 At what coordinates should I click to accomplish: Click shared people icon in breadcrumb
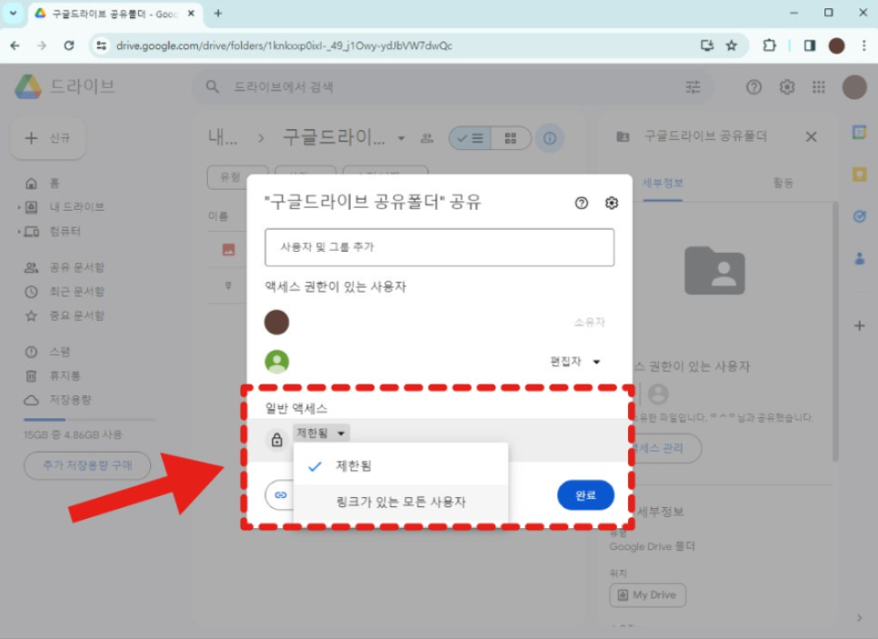(x=426, y=138)
